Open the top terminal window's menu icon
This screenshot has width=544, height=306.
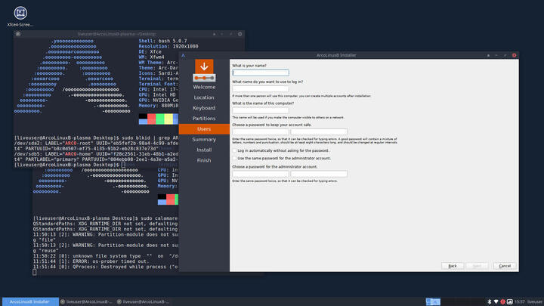point(18,34)
